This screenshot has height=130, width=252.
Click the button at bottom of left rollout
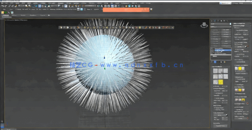click(x=221, y=126)
